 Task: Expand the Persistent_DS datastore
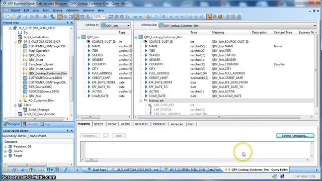[5, 147]
